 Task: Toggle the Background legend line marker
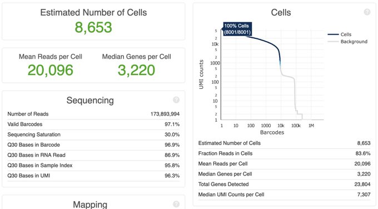coord(333,42)
